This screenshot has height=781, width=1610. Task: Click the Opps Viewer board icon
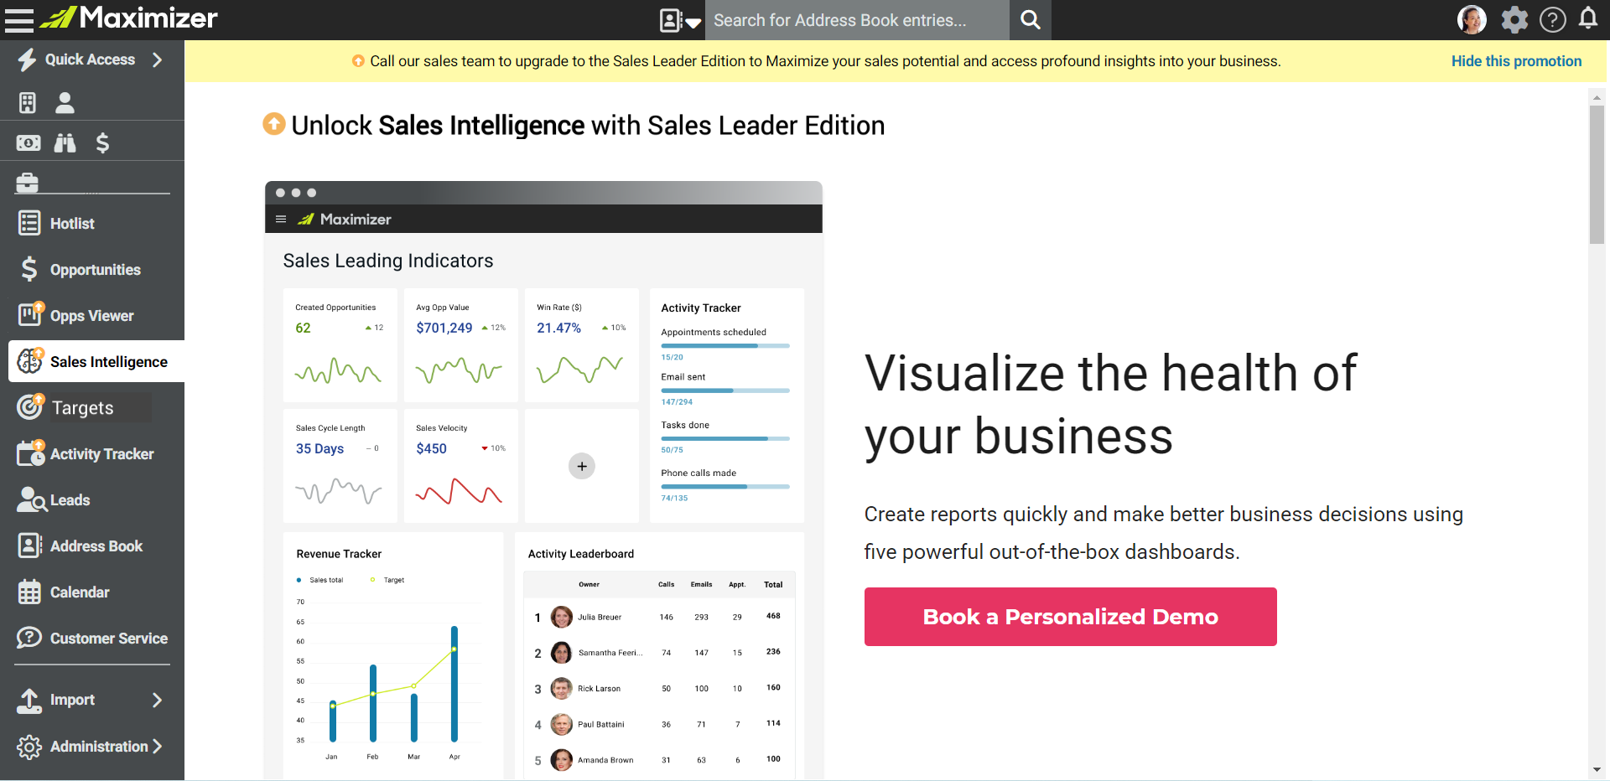coord(30,314)
